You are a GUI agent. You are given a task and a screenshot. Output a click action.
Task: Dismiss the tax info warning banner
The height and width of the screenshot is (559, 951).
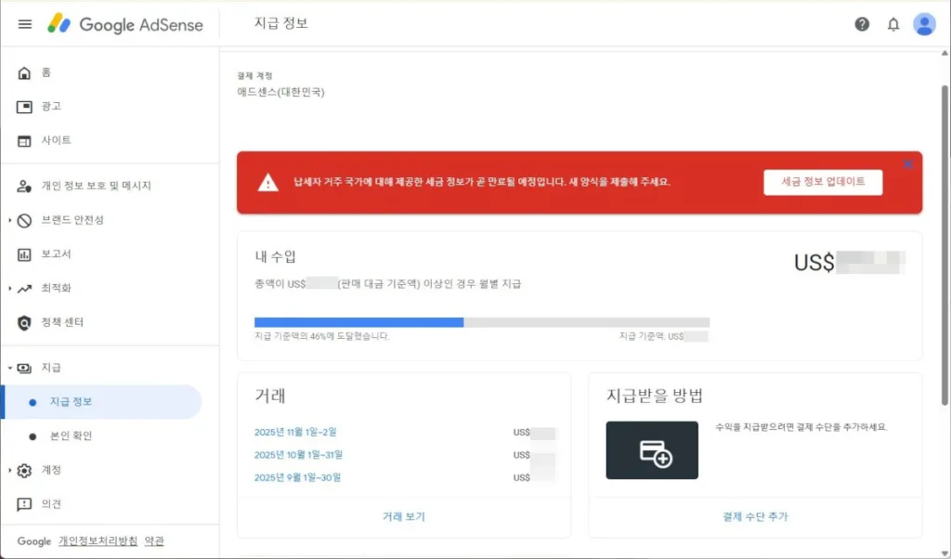point(907,163)
